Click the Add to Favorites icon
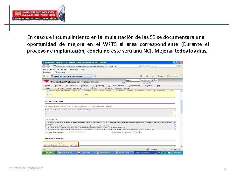Viewport: 229px width, 172px height. coord(47,76)
